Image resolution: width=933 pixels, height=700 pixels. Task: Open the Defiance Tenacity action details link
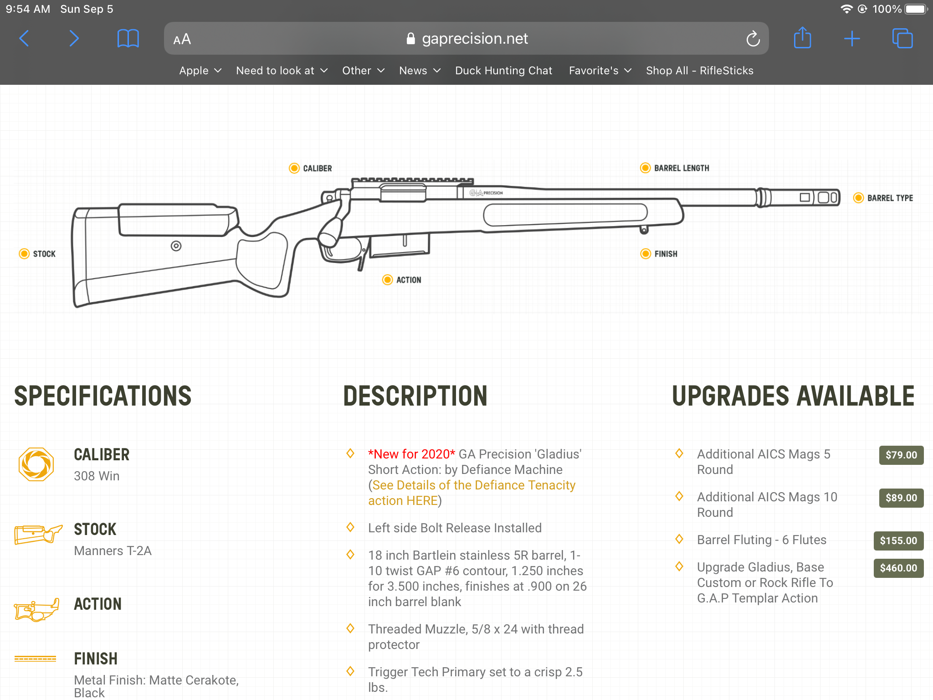coord(472,493)
